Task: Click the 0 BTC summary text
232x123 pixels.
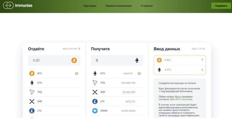Action: tap(168, 60)
